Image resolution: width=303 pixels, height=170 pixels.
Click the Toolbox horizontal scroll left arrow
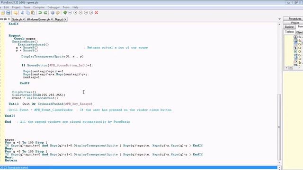tap(286, 68)
